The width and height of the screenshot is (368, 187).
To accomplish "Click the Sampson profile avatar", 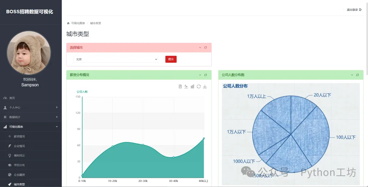I will [29, 53].
